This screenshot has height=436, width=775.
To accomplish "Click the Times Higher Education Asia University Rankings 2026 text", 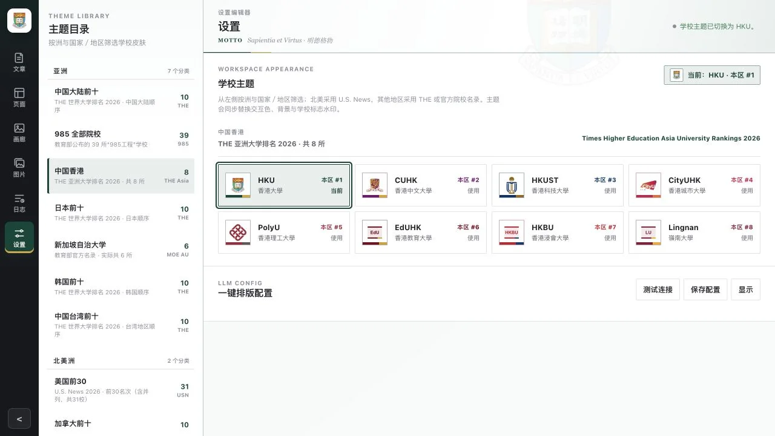I will pyautogui.click(x=671, y=138).
